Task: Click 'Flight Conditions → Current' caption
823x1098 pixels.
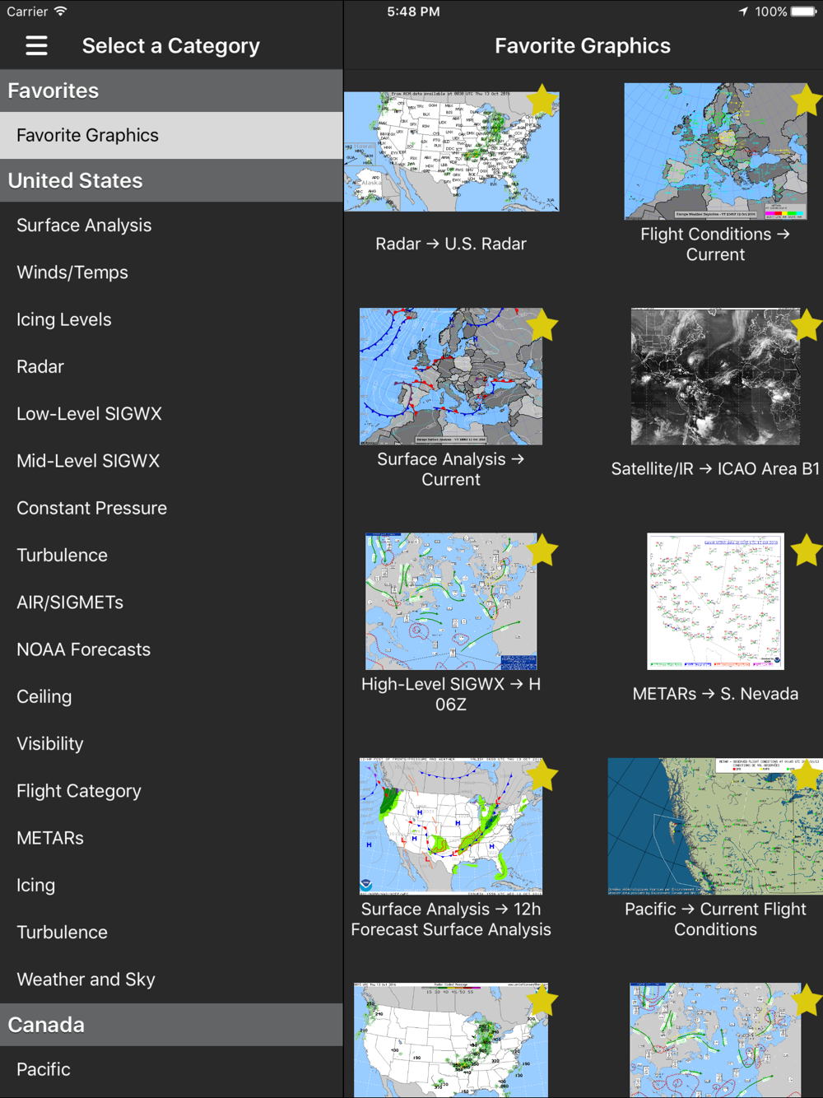Action: (x=715, y=244)
